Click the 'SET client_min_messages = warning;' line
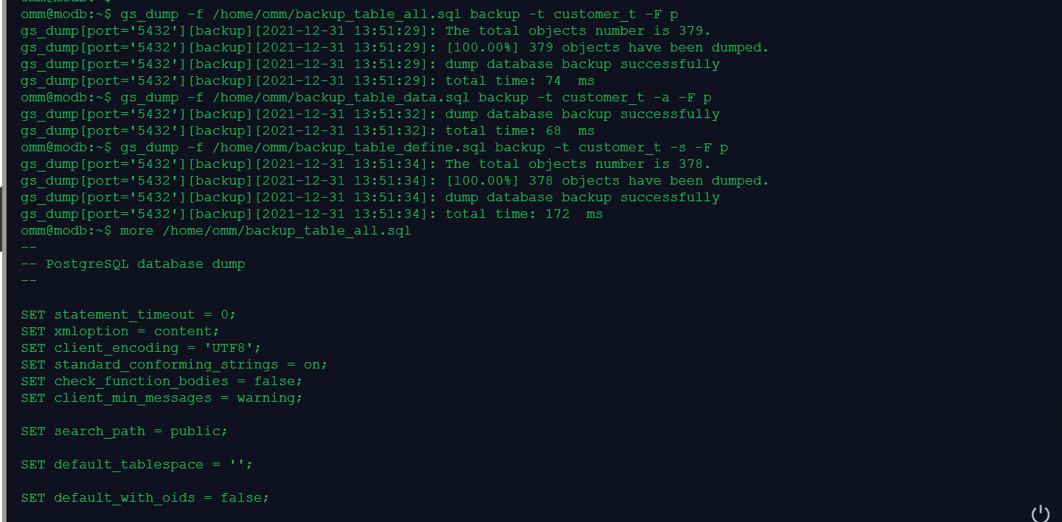This screenshot has height=522, width=1062. click(x=162, y=397)
